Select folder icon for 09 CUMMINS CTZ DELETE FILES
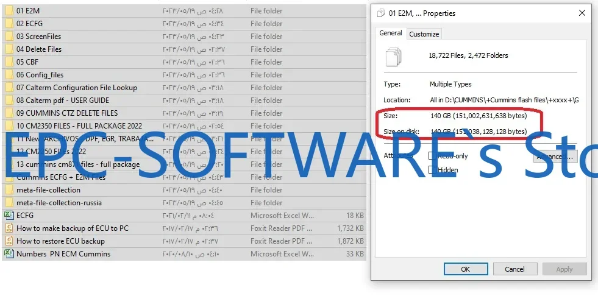 pyautogui.click(x=9, y=113)
